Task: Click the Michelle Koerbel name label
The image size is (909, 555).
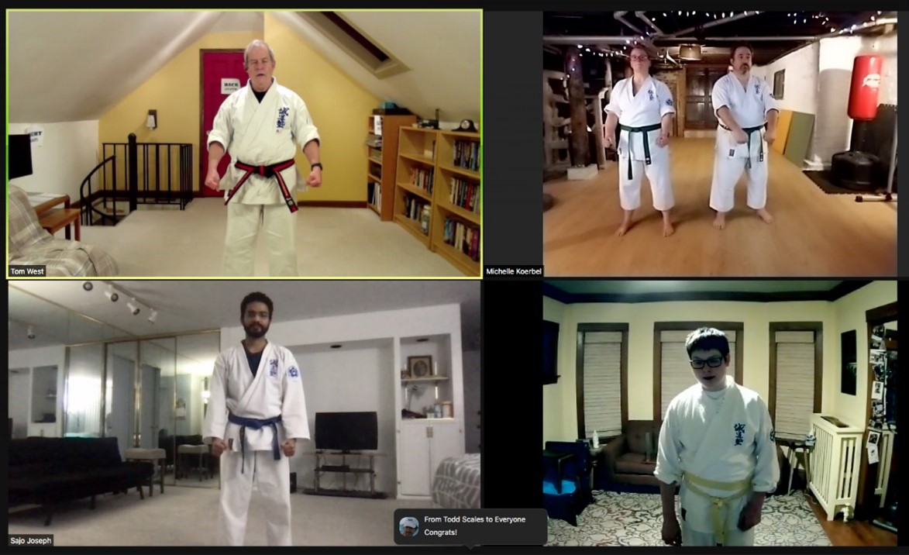Action: (514, 271)
